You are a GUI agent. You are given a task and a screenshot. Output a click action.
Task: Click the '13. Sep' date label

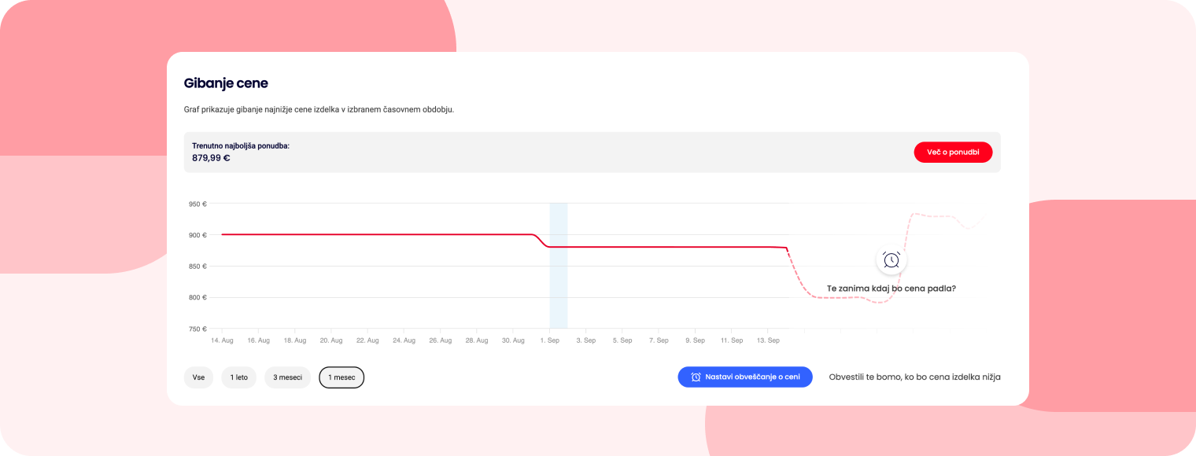click(767, 340)
